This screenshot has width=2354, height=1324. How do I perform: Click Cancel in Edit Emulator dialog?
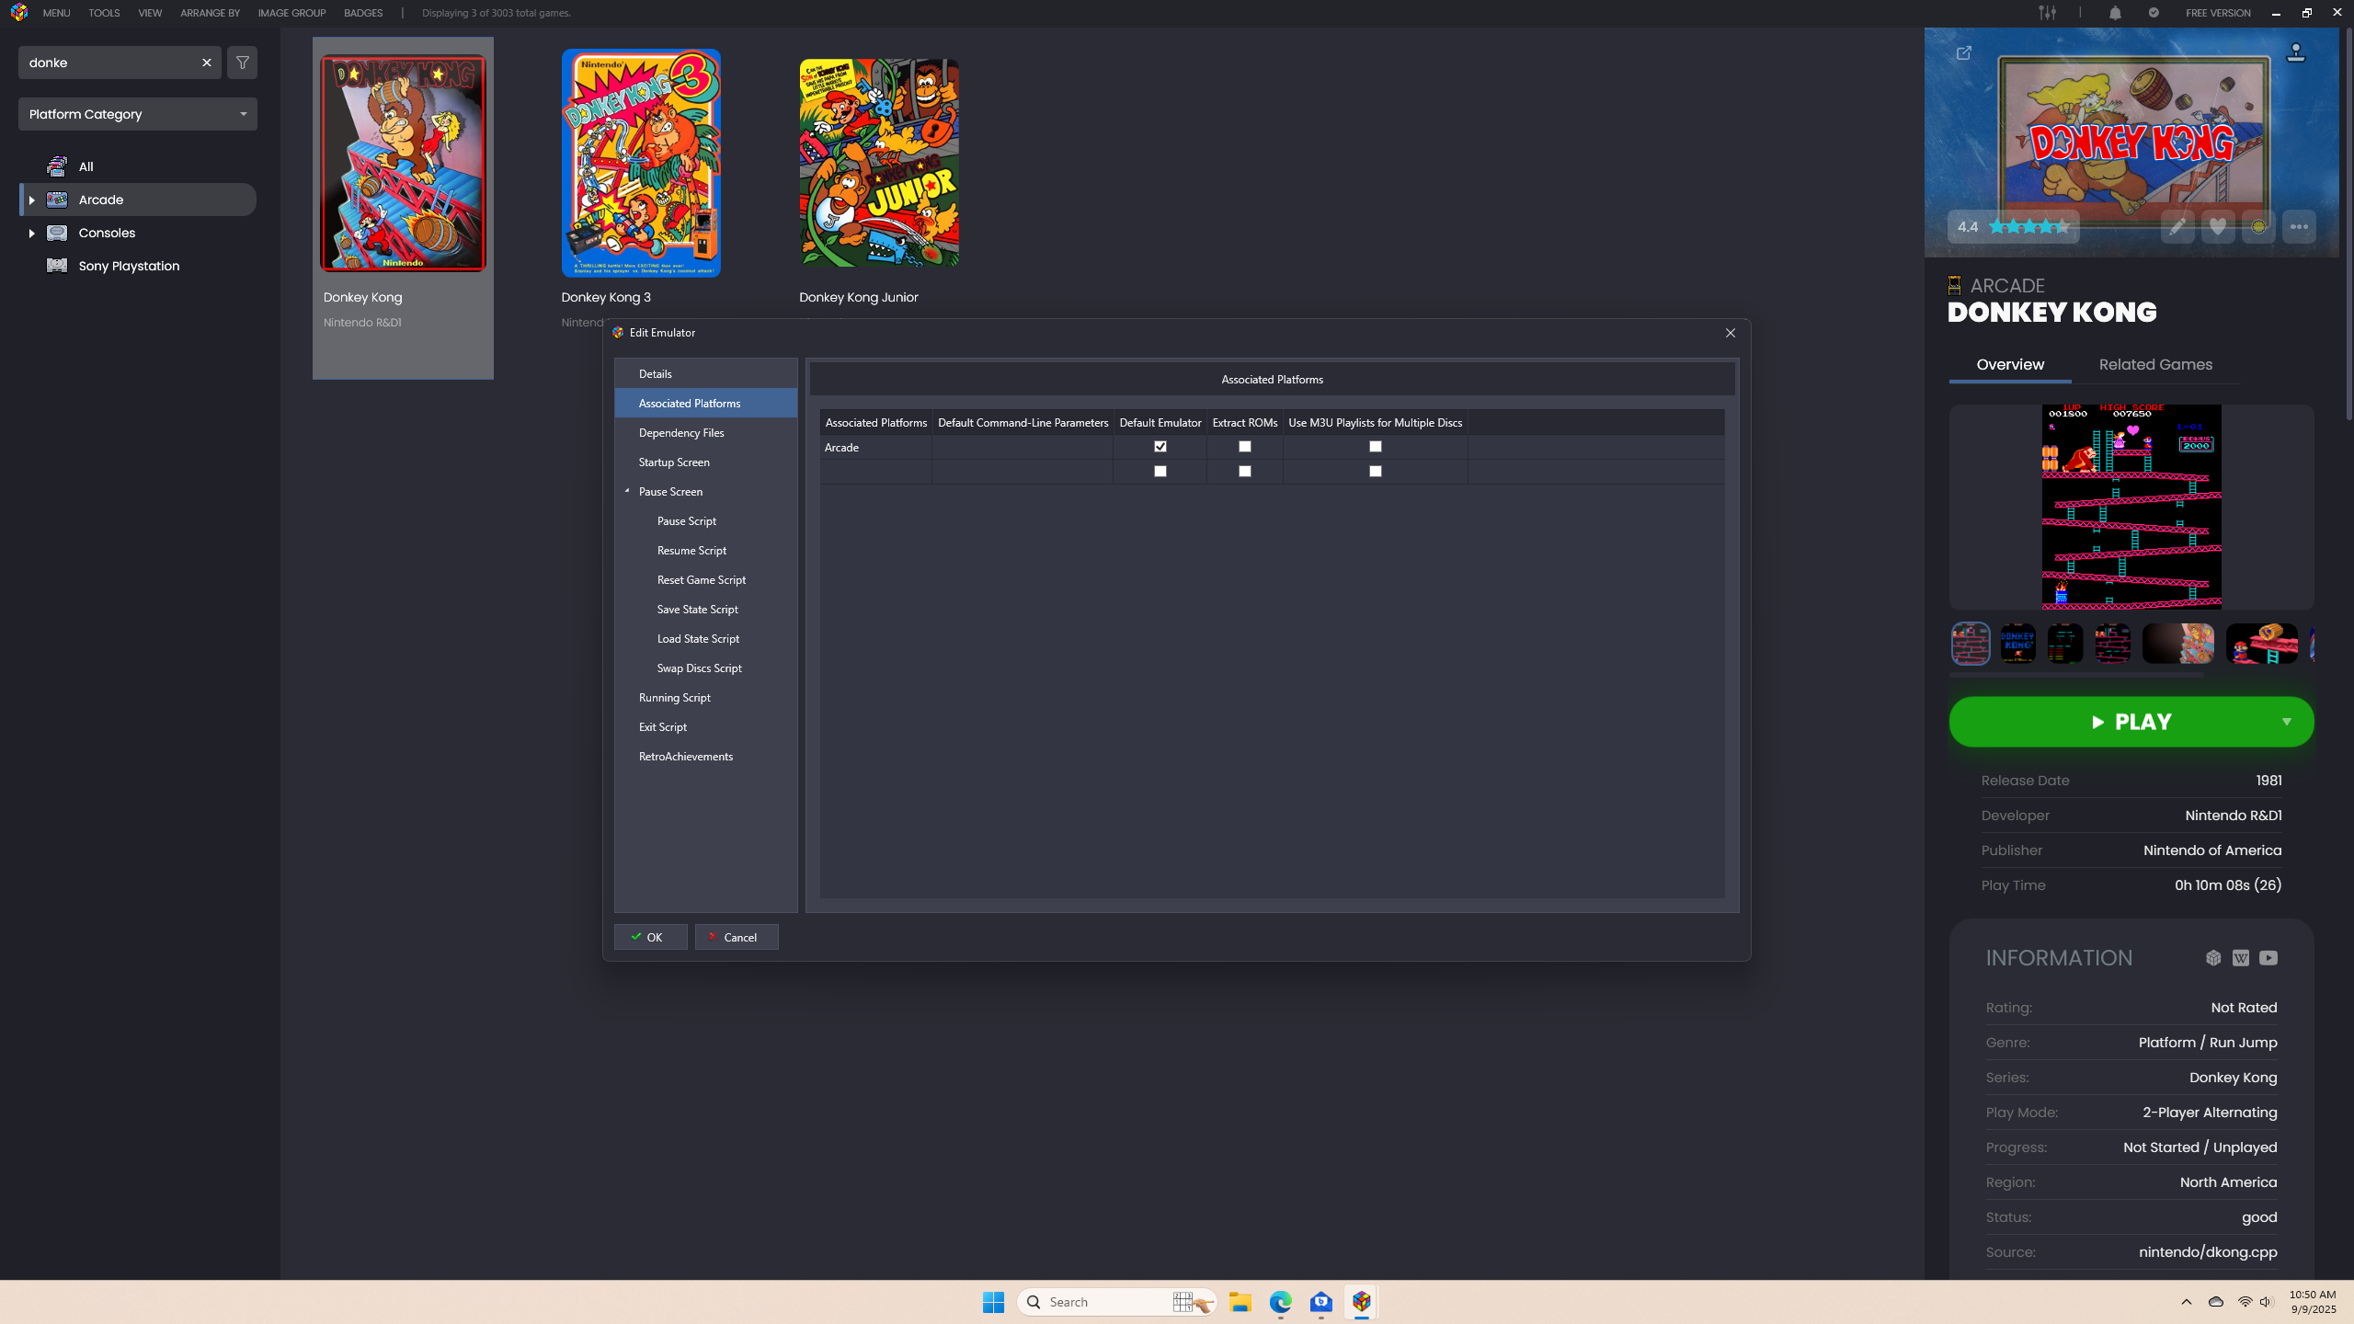[x=737, y=937]
